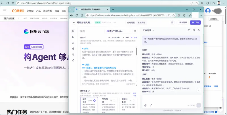Click the scroll-to-bottom arrow in the chat
This screenshot has width=227, height=115.
[172, 89]
